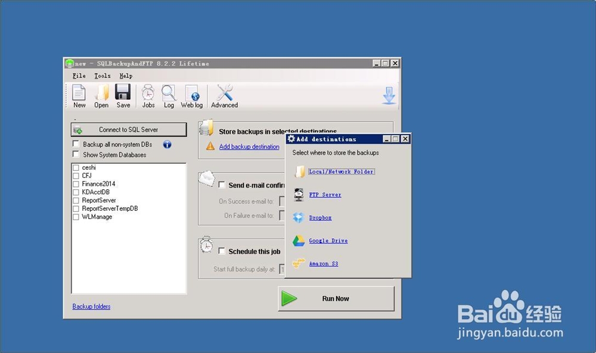Check the Finance2014 database

coord(76,184)
